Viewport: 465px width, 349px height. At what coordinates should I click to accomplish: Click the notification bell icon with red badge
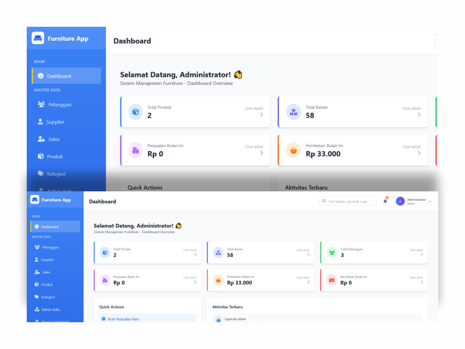coord(385,201)
